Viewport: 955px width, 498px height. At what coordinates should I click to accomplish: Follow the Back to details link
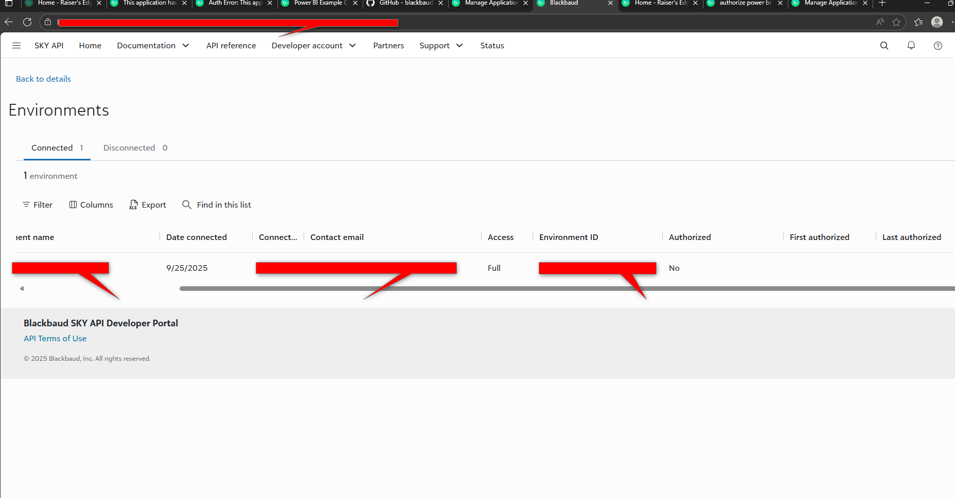pos(43,79)
